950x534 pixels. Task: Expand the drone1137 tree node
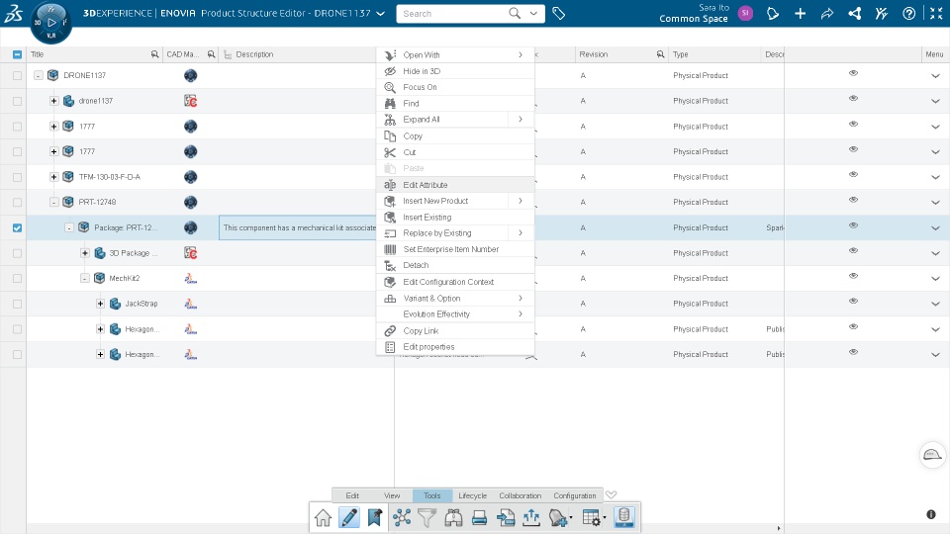53,101
